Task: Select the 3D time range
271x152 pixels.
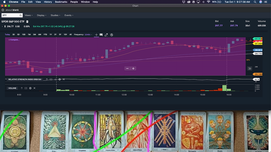Action: click(14, 35)
